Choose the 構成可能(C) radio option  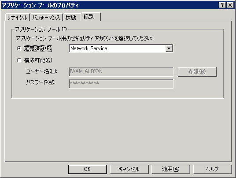pyautogui.click(x=19, y=60)
